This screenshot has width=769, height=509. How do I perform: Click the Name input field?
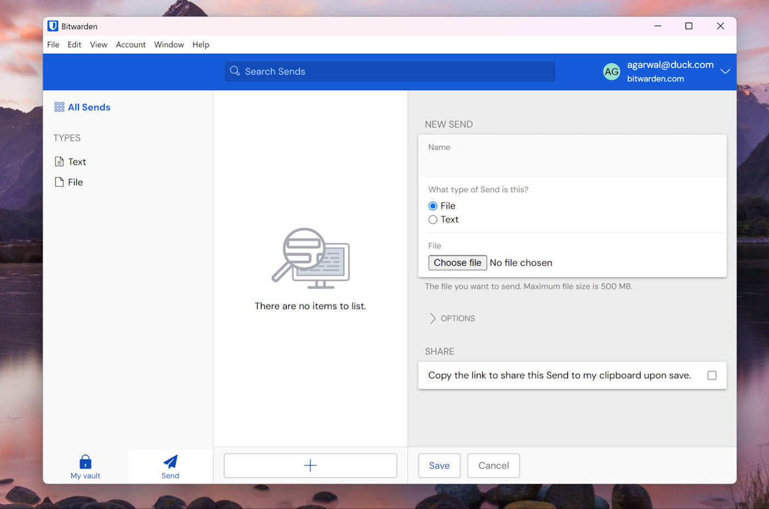[x=572, y=156]
